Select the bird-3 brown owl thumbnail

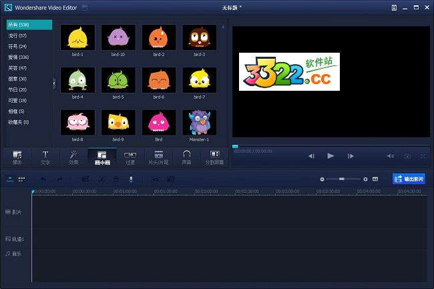[x=199, y=37]
